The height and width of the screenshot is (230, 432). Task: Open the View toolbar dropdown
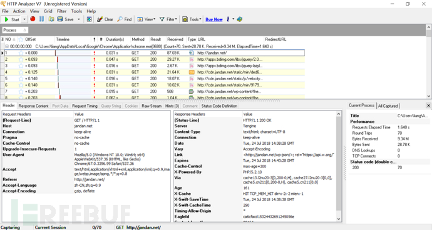tap(147, 19)
